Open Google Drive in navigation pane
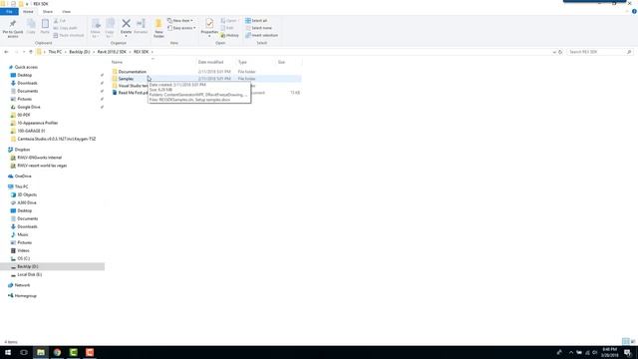The image size is (638, 359). pyautogui.click(x=29, y=107)
